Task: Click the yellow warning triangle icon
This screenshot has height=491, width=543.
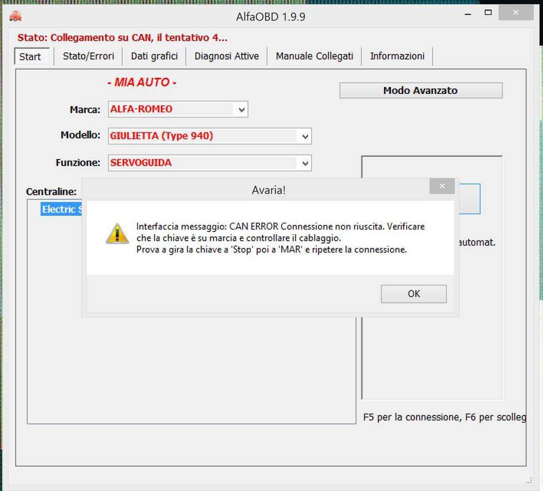Action: pos(117,234)
